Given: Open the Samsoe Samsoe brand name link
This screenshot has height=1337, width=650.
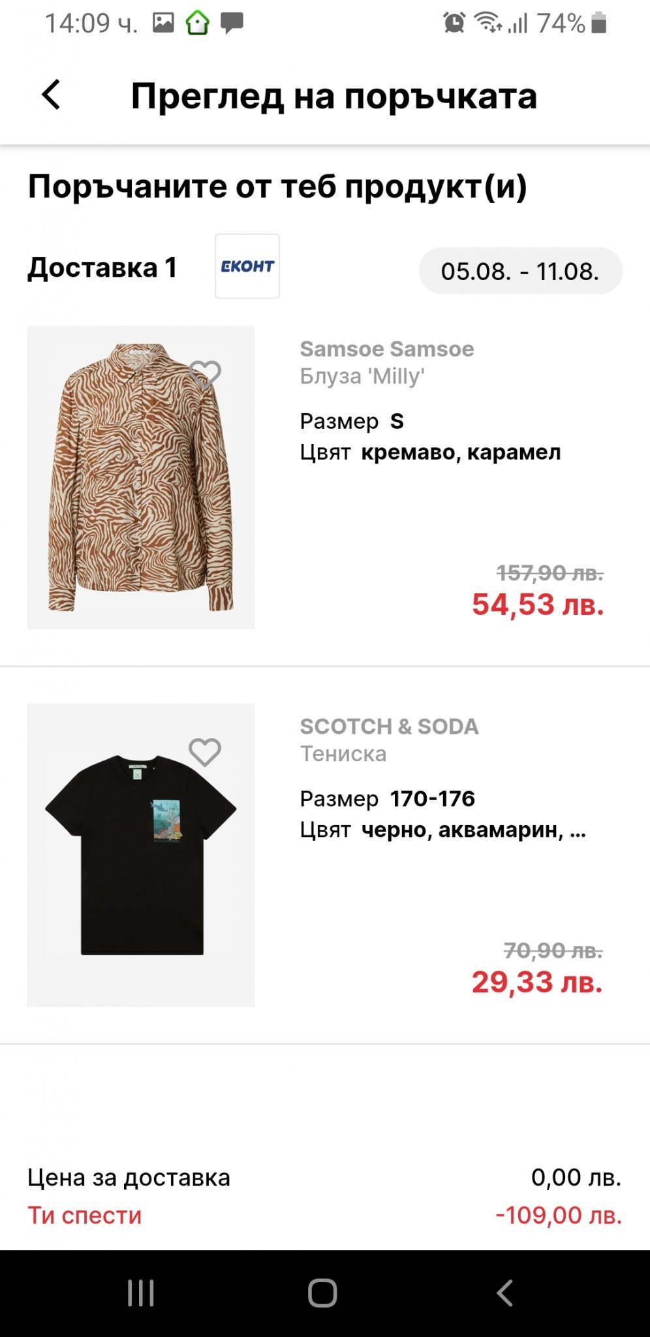Looking at the screenshot, I should click(x=387, y=349).
